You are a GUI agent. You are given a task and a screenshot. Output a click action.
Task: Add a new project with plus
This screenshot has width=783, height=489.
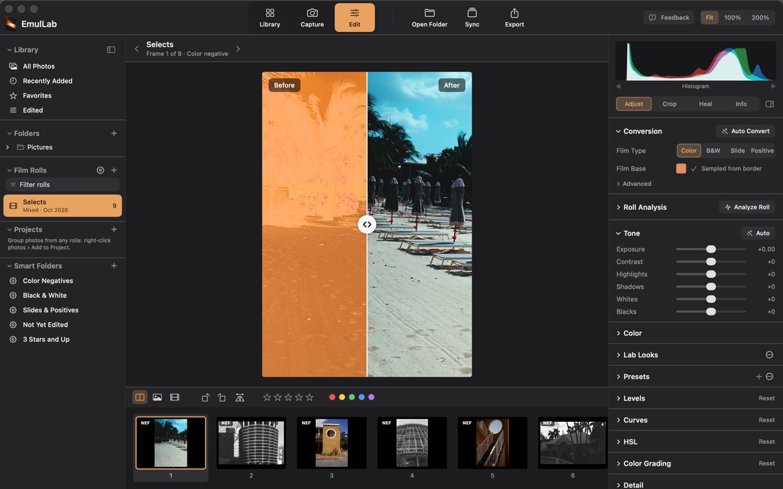(x=114, y=230)
